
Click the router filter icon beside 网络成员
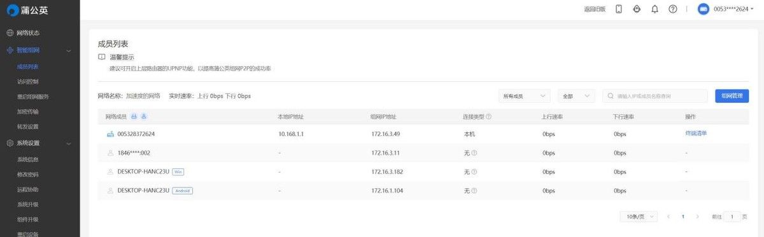click(134, 117)
